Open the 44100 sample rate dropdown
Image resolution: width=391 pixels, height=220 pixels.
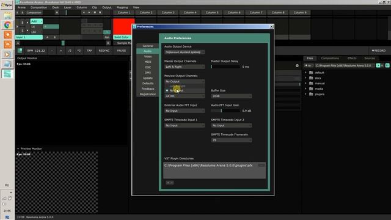[185, 96]
